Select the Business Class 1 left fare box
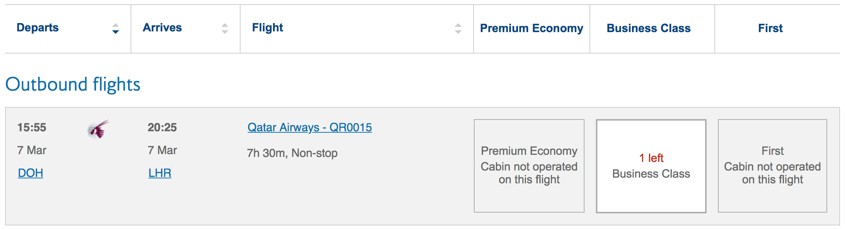The image size is (845, 229). (651, 166)
